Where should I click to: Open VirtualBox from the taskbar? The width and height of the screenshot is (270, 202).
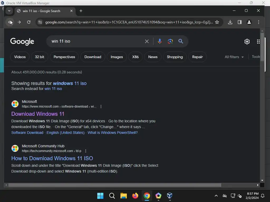click(170, 196)
